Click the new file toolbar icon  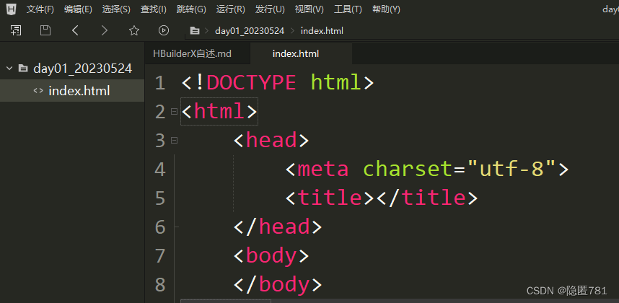(16, 30)
